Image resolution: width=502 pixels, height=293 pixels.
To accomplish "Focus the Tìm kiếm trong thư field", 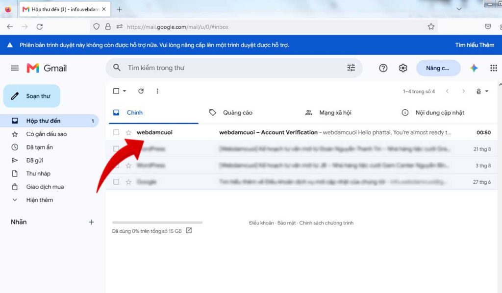I will (x=234, y=68).
